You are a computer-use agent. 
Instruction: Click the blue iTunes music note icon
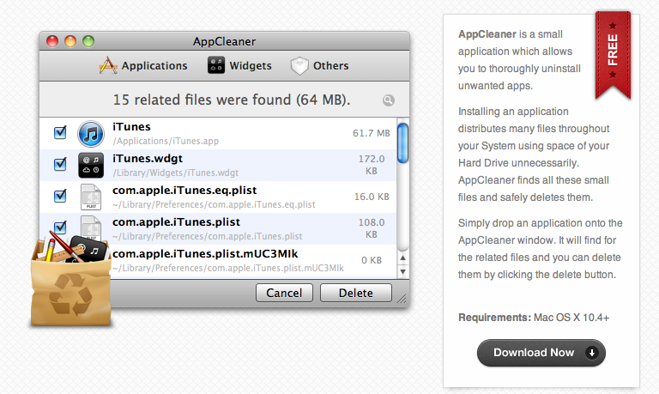(91, 134)
